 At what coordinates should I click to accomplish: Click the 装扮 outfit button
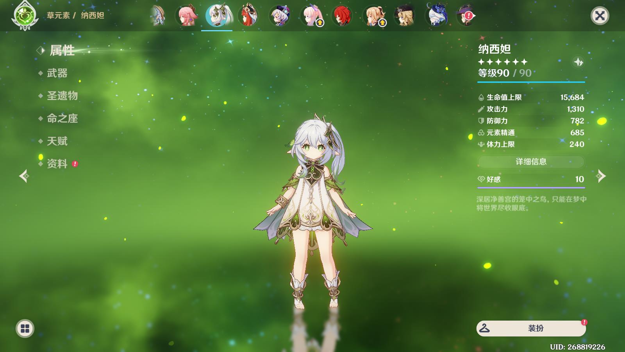click(531, 328)
